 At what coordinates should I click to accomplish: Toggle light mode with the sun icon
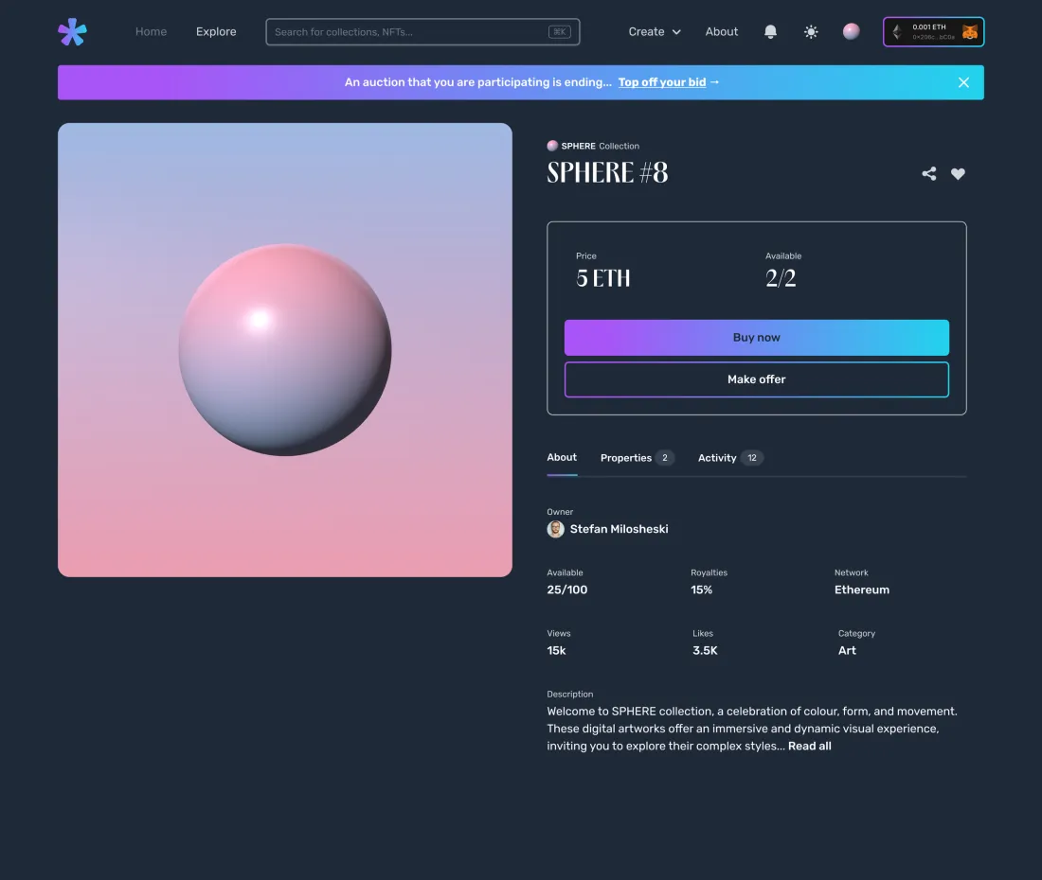tap(811, 32)
